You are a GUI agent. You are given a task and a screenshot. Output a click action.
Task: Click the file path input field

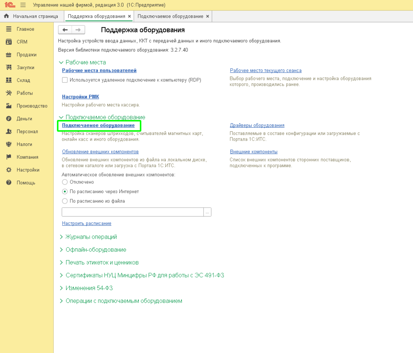[x=132, y=212]
